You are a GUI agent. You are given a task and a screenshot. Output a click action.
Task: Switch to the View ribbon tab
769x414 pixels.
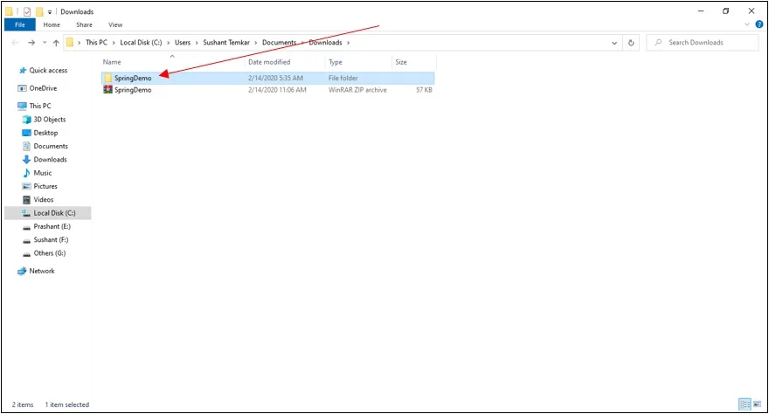[115, 25]
